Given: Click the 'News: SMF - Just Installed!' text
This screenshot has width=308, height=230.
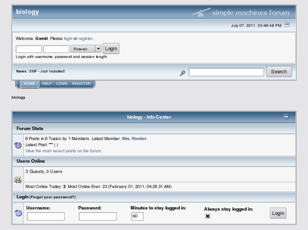Looking at the screenshot, I should (41, 71).
